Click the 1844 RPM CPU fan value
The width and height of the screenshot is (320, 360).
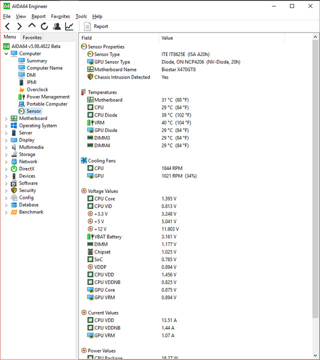click(172, 168)
